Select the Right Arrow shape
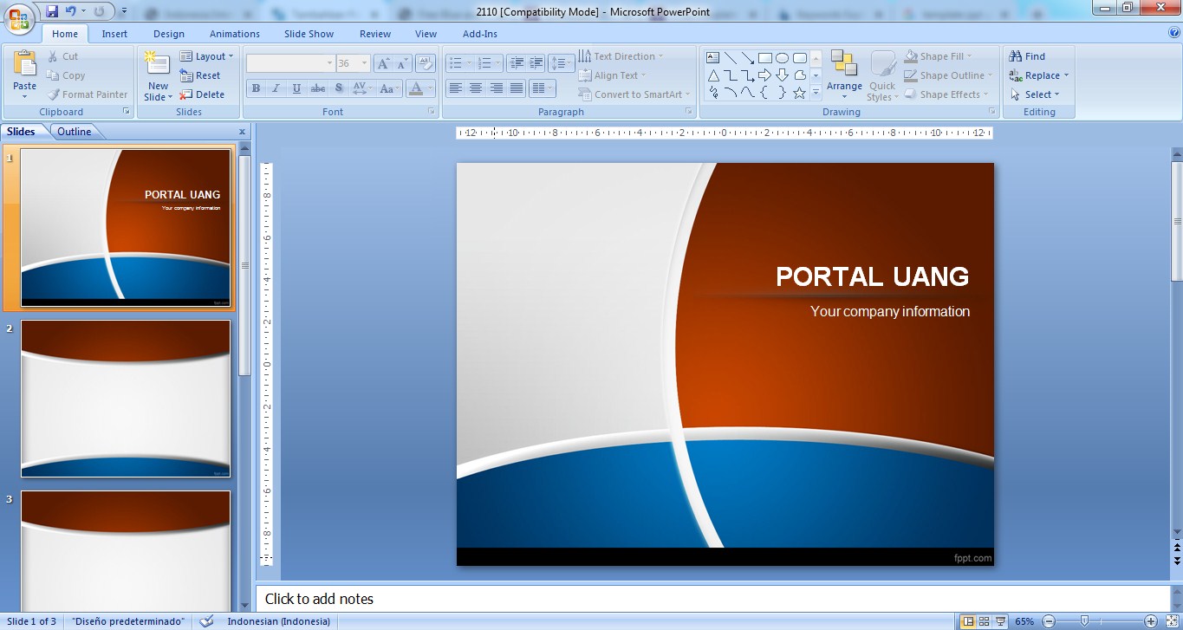The width and height of the screenshot is (1183, 630). click(x=765, y=75)
